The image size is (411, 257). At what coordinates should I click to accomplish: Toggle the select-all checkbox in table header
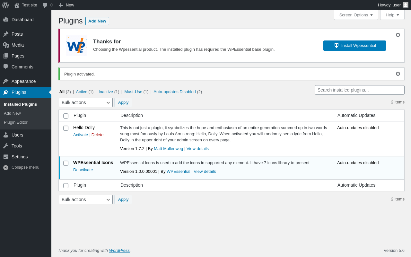tap(66, 116)
